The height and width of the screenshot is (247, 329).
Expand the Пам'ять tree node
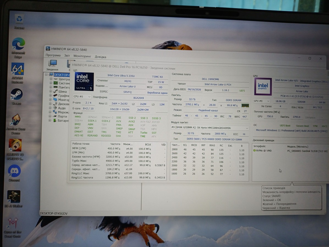51,87
